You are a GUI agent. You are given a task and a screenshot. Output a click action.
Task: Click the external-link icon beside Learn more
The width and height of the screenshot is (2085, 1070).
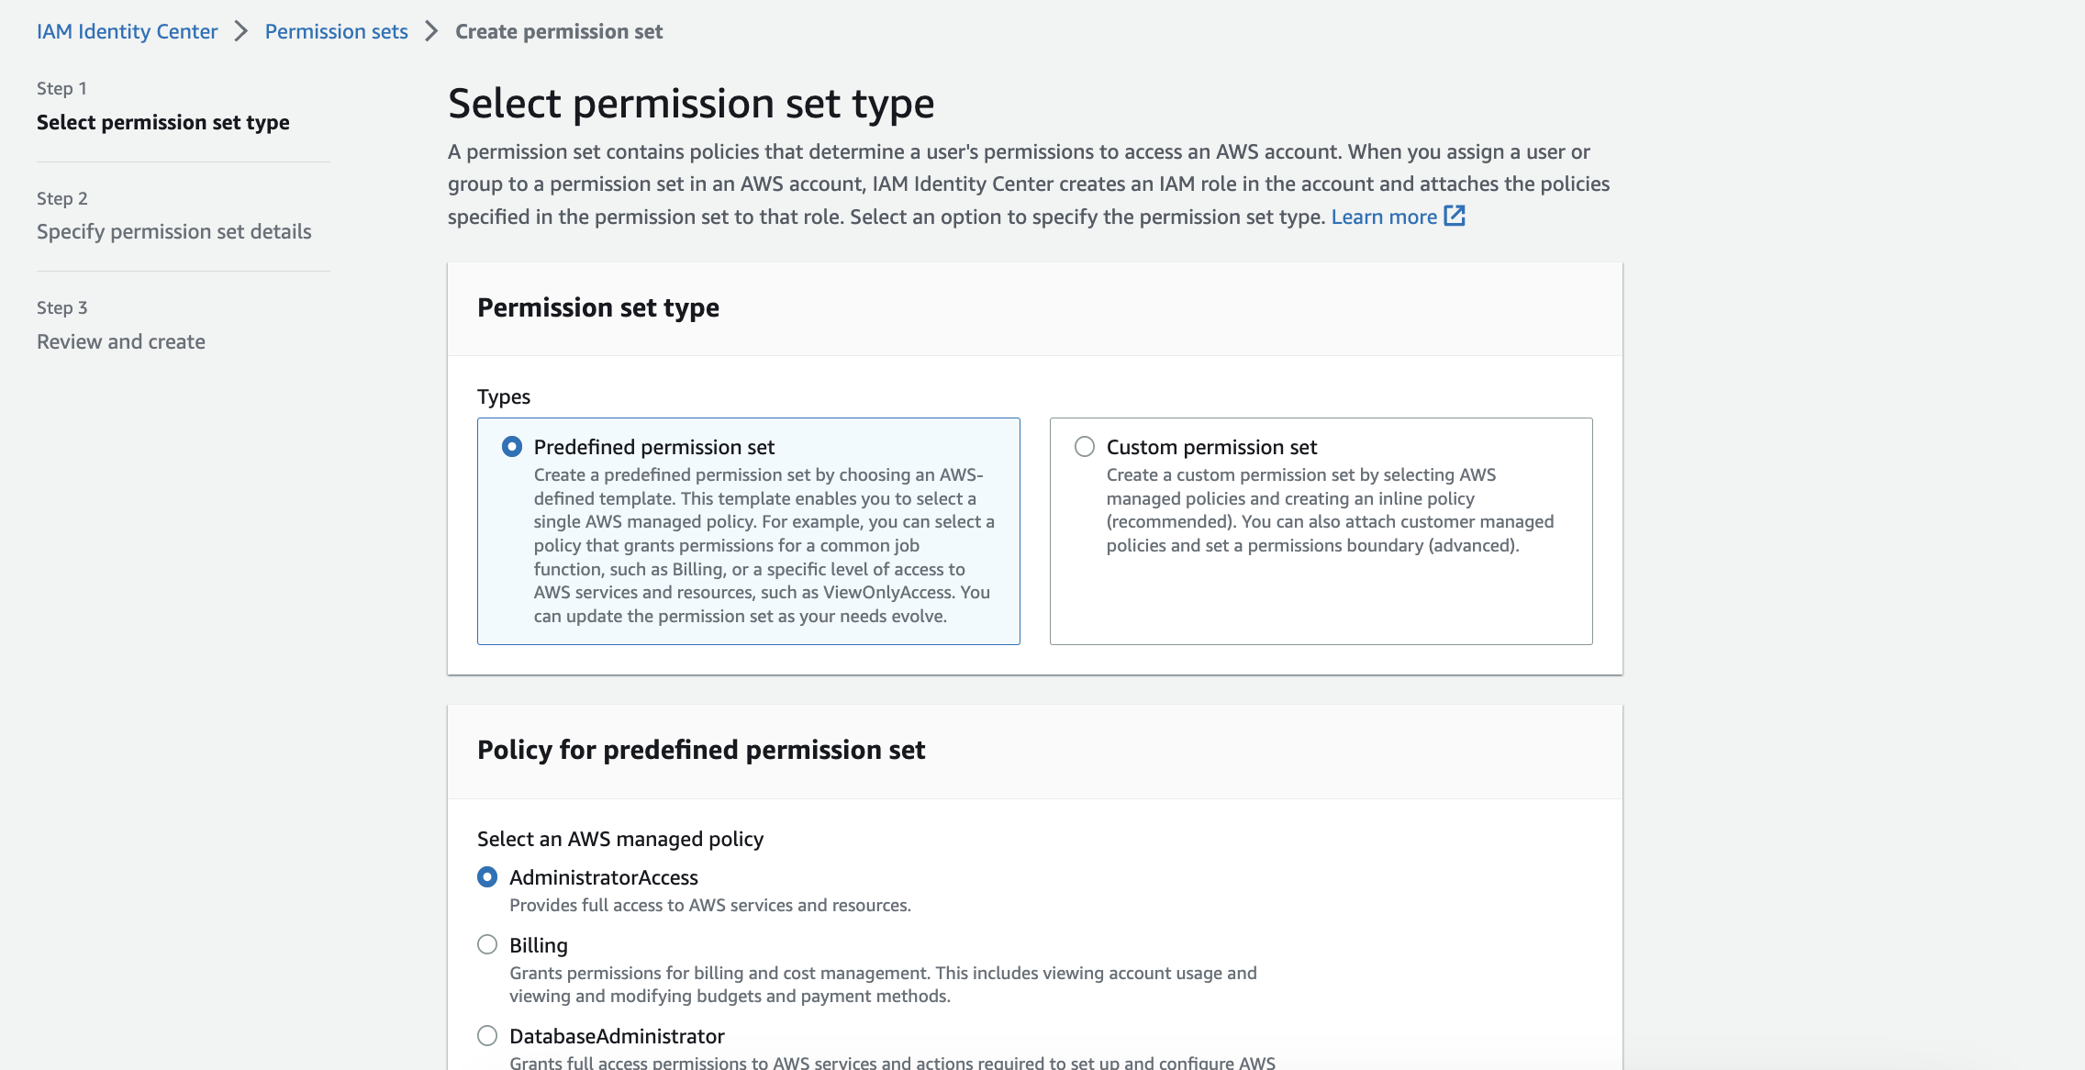tap(1455, 216)
